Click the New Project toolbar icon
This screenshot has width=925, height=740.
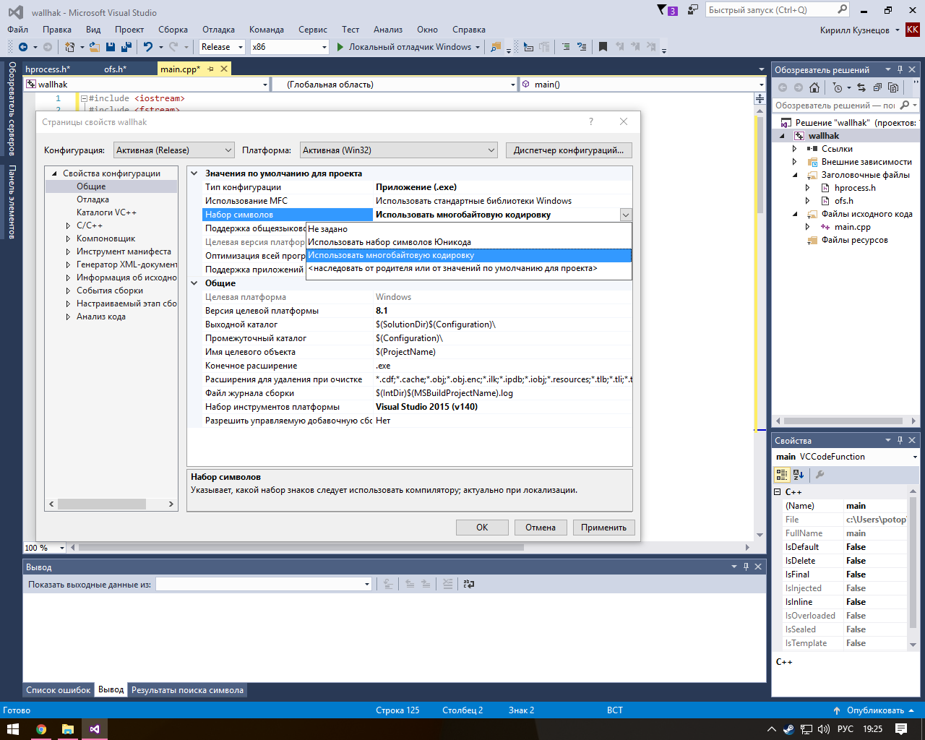(x=70, y=47)
